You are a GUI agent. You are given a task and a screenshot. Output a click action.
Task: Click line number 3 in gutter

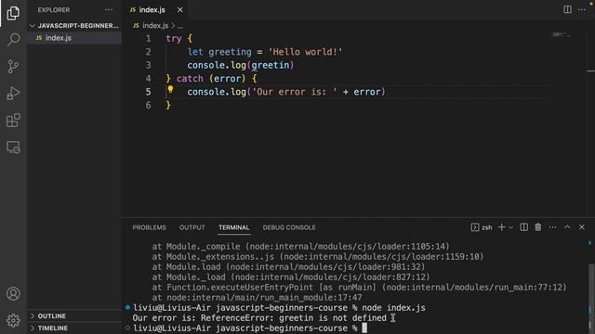148,65
